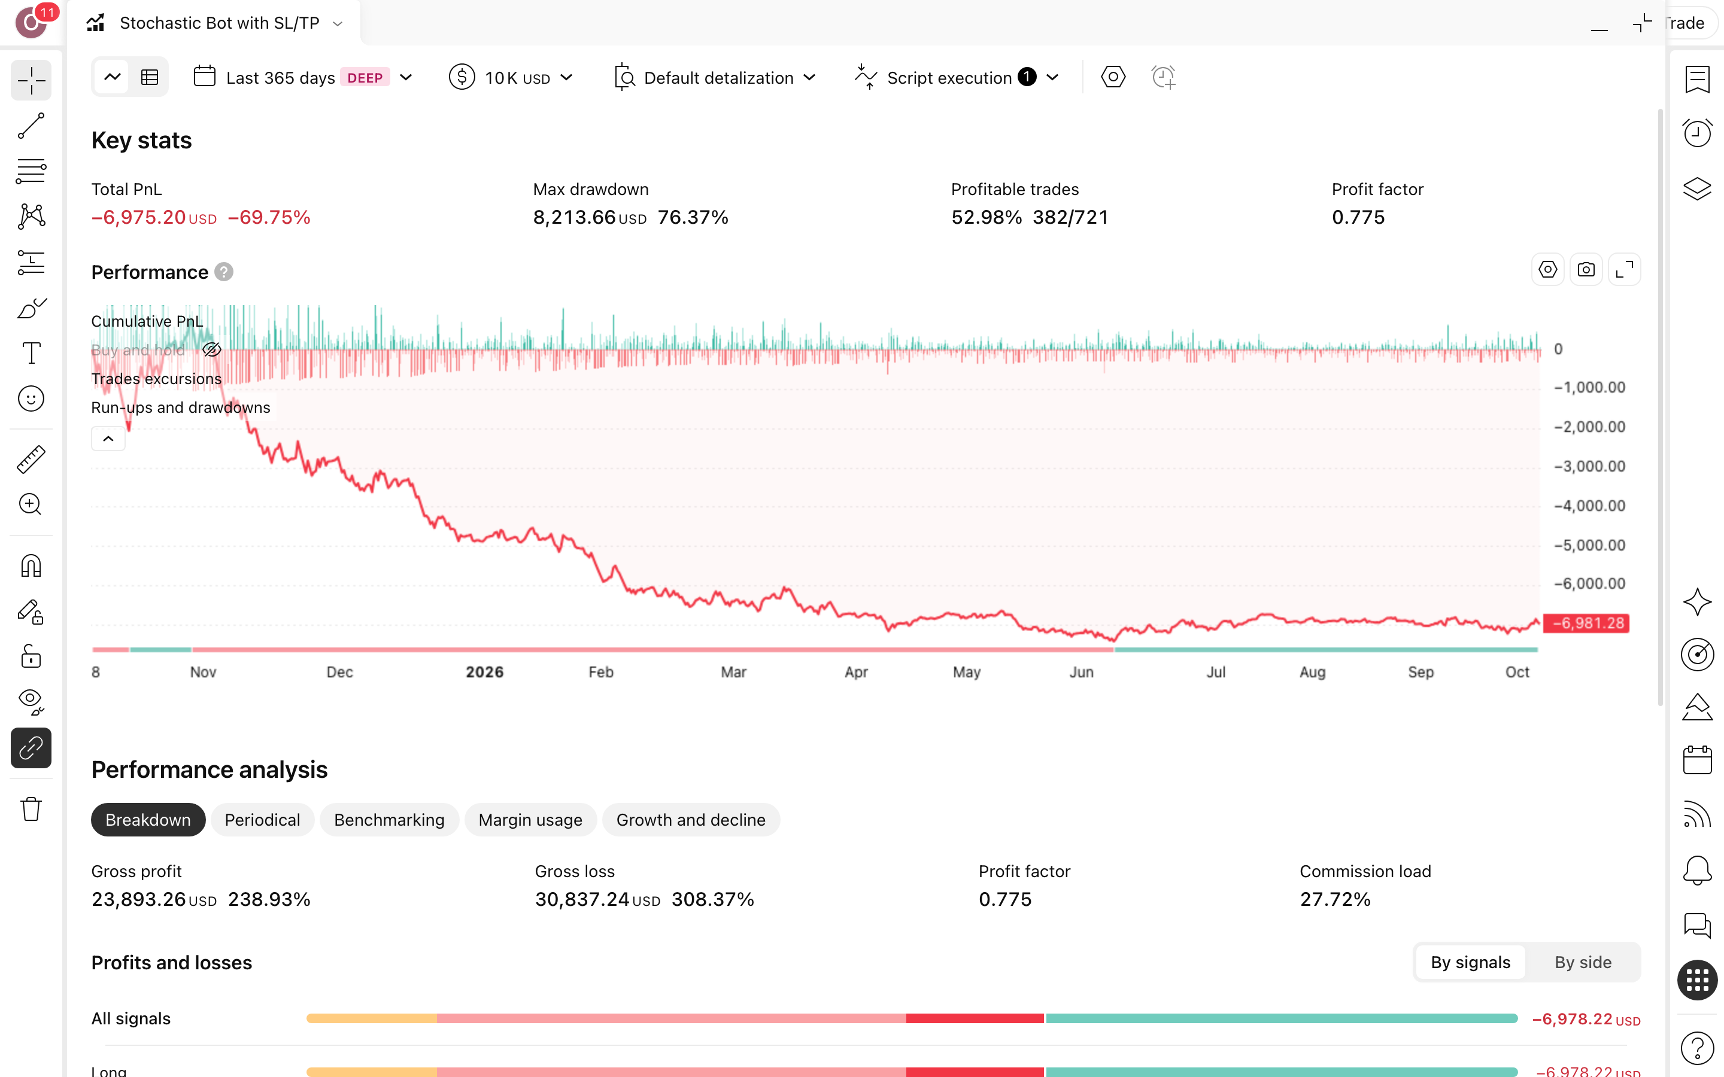Expand the Default detalization dropdown
Viewport: 1724px width, 1077px height.
click(x=715, y=78)
